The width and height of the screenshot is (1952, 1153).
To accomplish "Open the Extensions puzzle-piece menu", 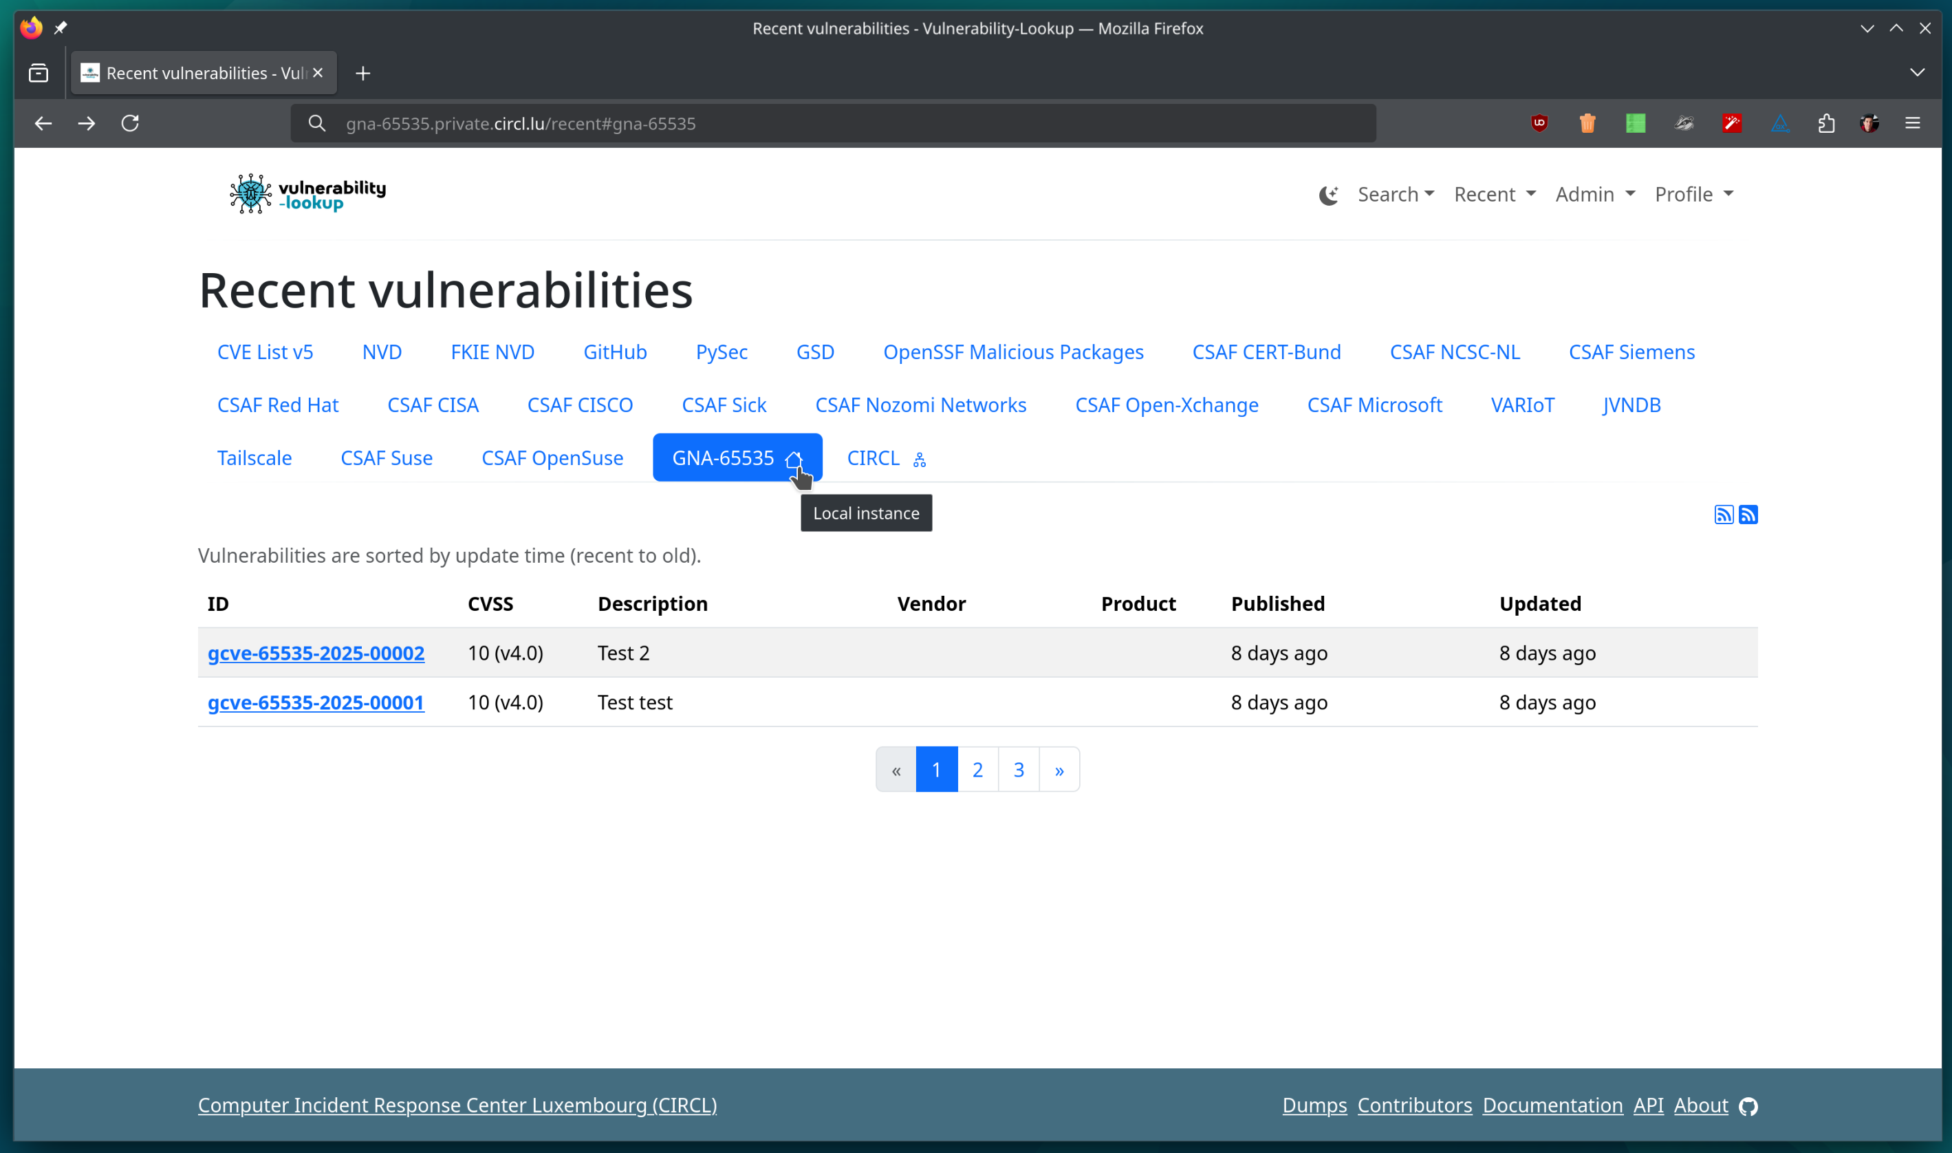I will click(1827, 124).
